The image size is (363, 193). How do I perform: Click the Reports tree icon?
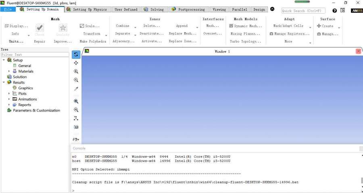click(x=15, y=105)
